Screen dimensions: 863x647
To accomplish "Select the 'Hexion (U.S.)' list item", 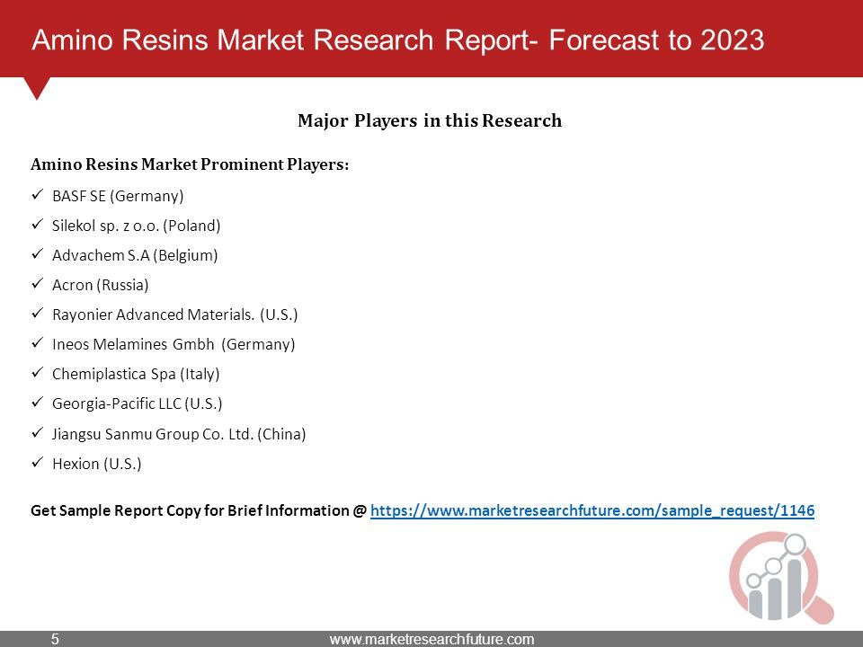I will [x=97, y=464].
